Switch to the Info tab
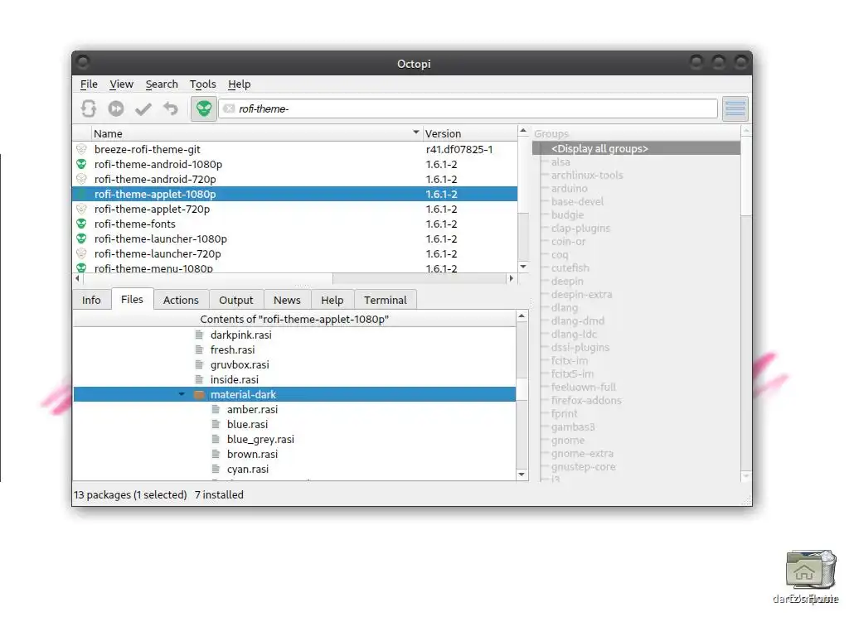This screenshot has height=636, width=849. coord(91,300)
